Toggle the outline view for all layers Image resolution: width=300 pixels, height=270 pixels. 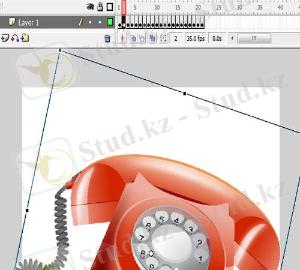110,7
